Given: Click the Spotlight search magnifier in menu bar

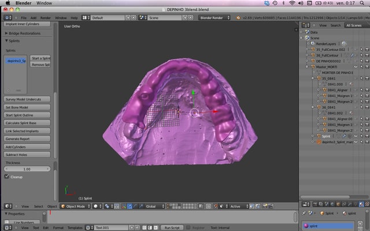Looking at the screenshot, I should tap(362, 3).
